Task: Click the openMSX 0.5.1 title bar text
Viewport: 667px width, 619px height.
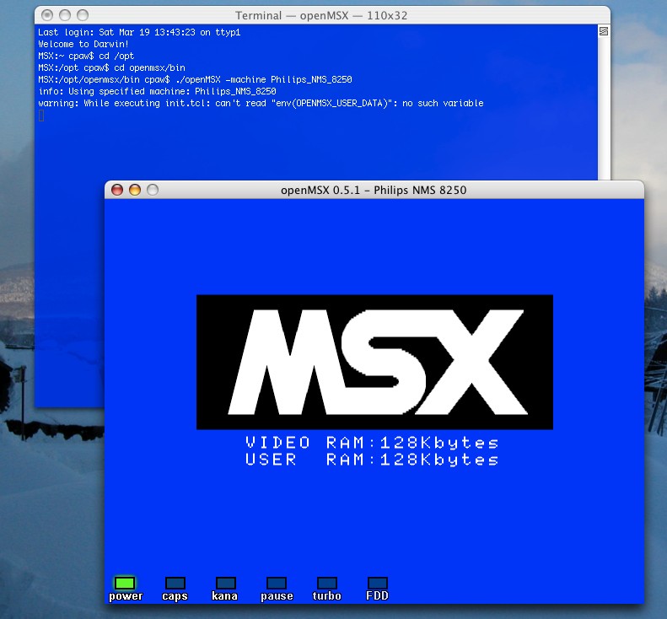Action: coord(374,190)
